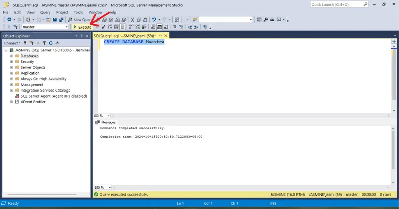Open the Query menu
The image size is (399, 209).
point(45,12)
